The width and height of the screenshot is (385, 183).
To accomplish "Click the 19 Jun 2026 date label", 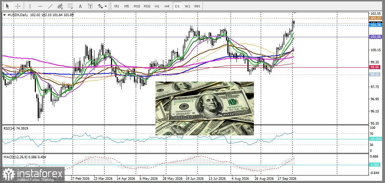I will (195, 179).
